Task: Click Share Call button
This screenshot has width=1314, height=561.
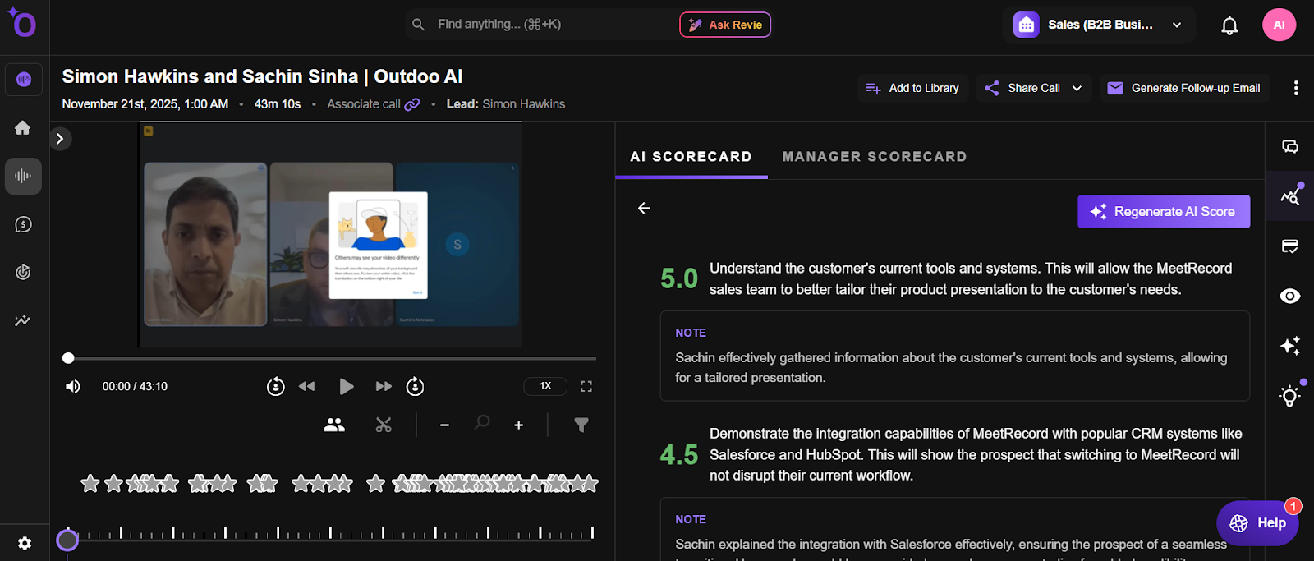Action: click(x=1034, y=88)
